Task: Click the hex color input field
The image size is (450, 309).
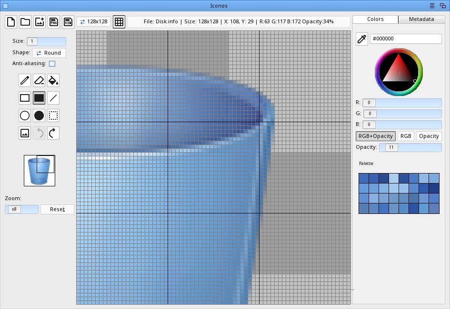Action: (406, 39)
